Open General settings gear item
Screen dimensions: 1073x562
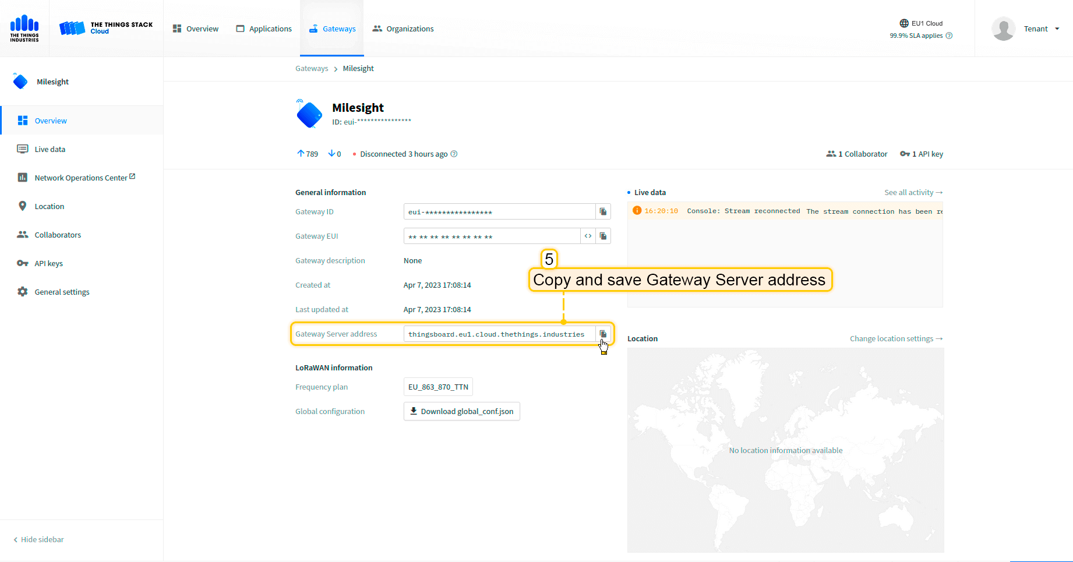[x=62, y=292]
